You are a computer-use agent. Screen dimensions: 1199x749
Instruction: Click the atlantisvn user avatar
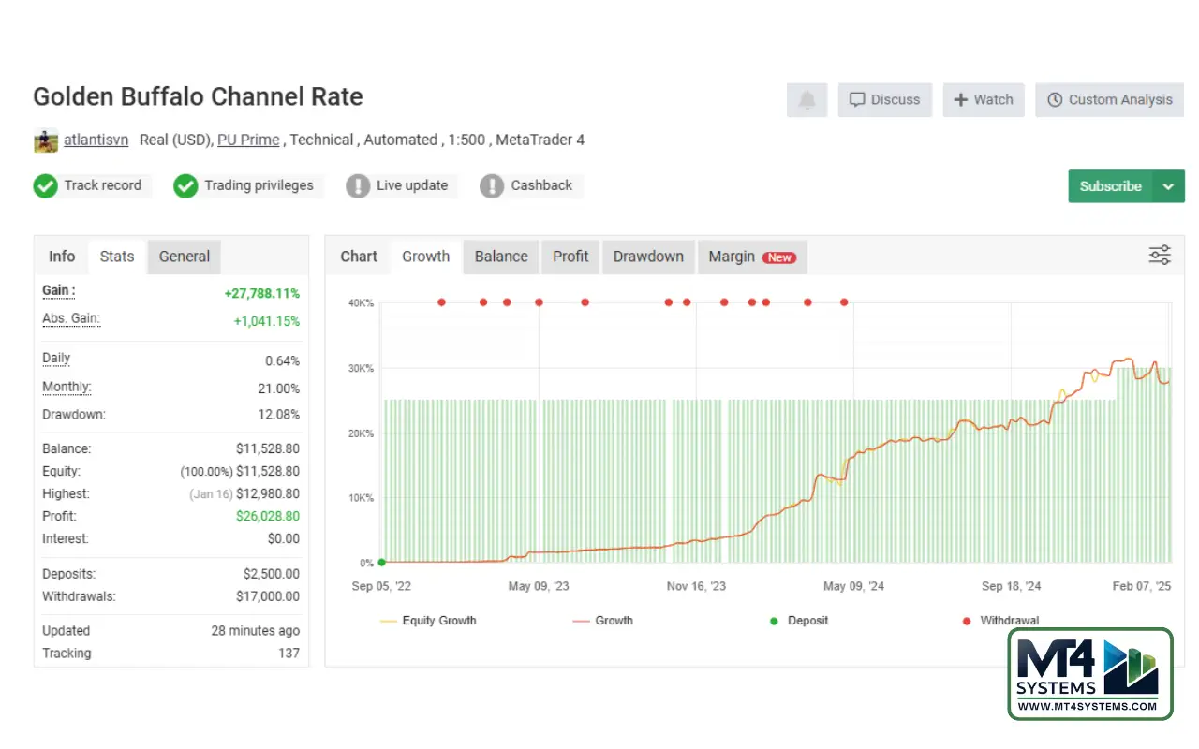click(46, 140)
